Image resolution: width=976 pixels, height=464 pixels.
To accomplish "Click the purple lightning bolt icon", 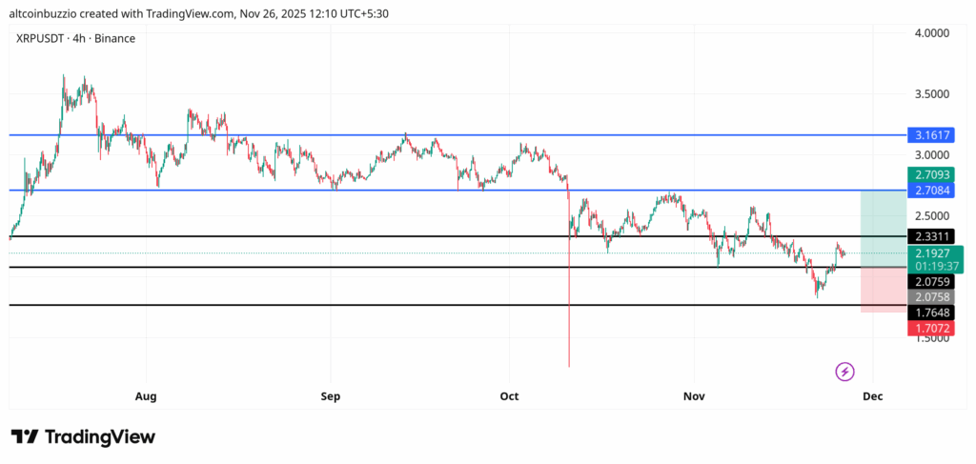I will point(844,372).
